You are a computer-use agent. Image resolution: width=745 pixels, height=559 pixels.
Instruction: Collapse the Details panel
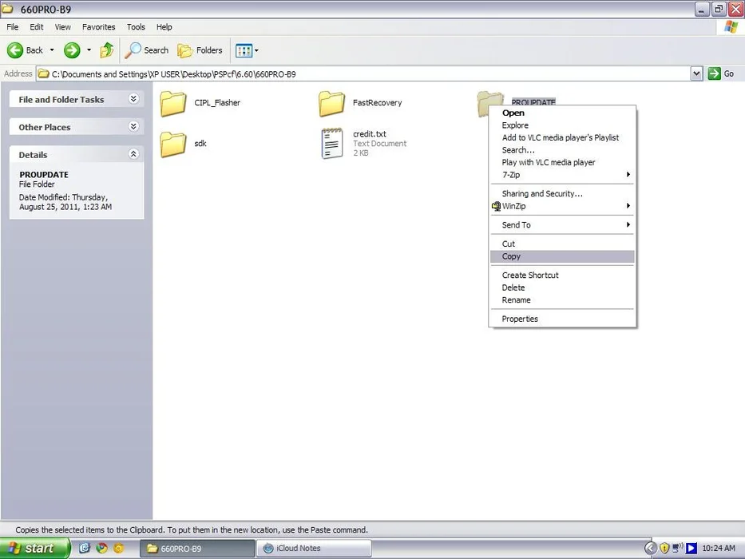point(133,154)
